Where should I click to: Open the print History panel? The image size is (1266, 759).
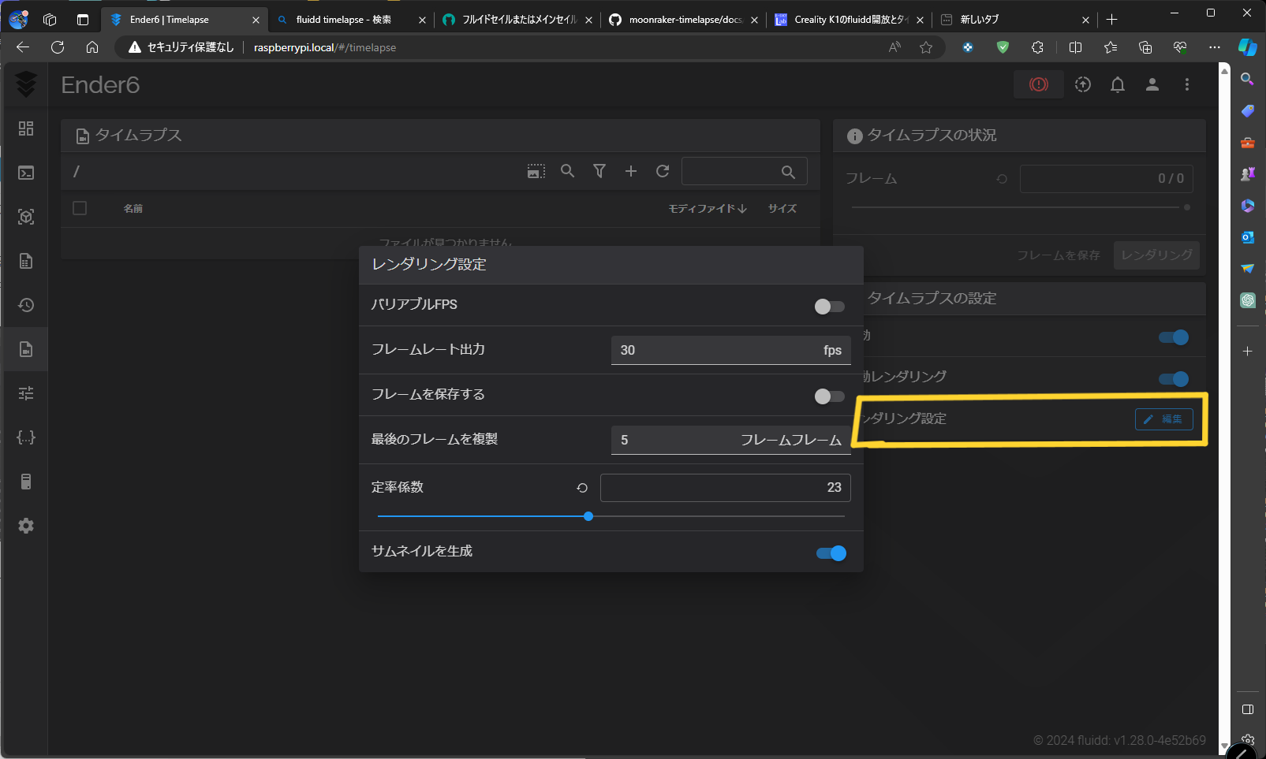pos(26,305)
